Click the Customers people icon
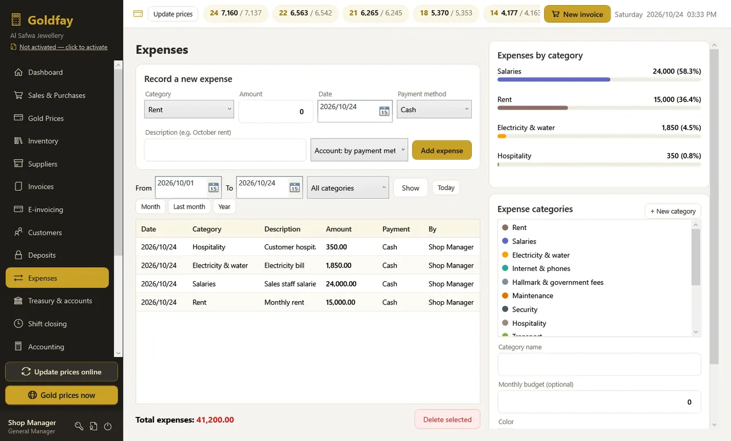Viewport: 731px width, 441px height. (x=18, y=232)
